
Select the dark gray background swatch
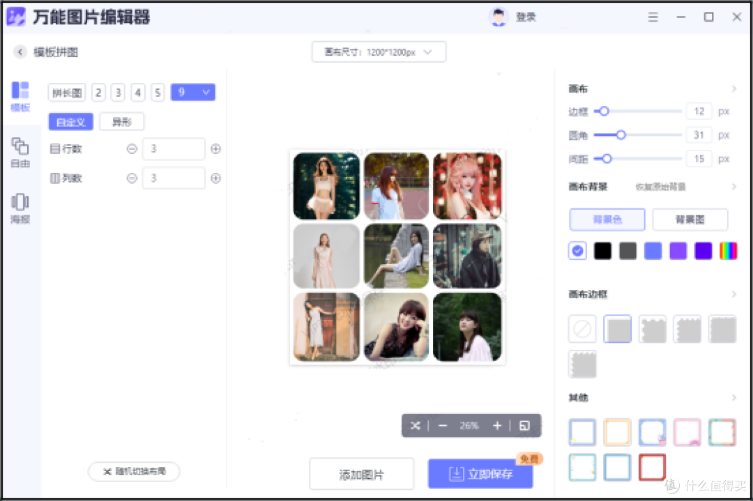[627, 251]
